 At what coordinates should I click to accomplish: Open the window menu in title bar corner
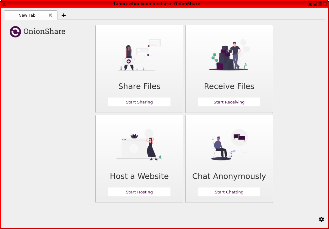point(4,4)
